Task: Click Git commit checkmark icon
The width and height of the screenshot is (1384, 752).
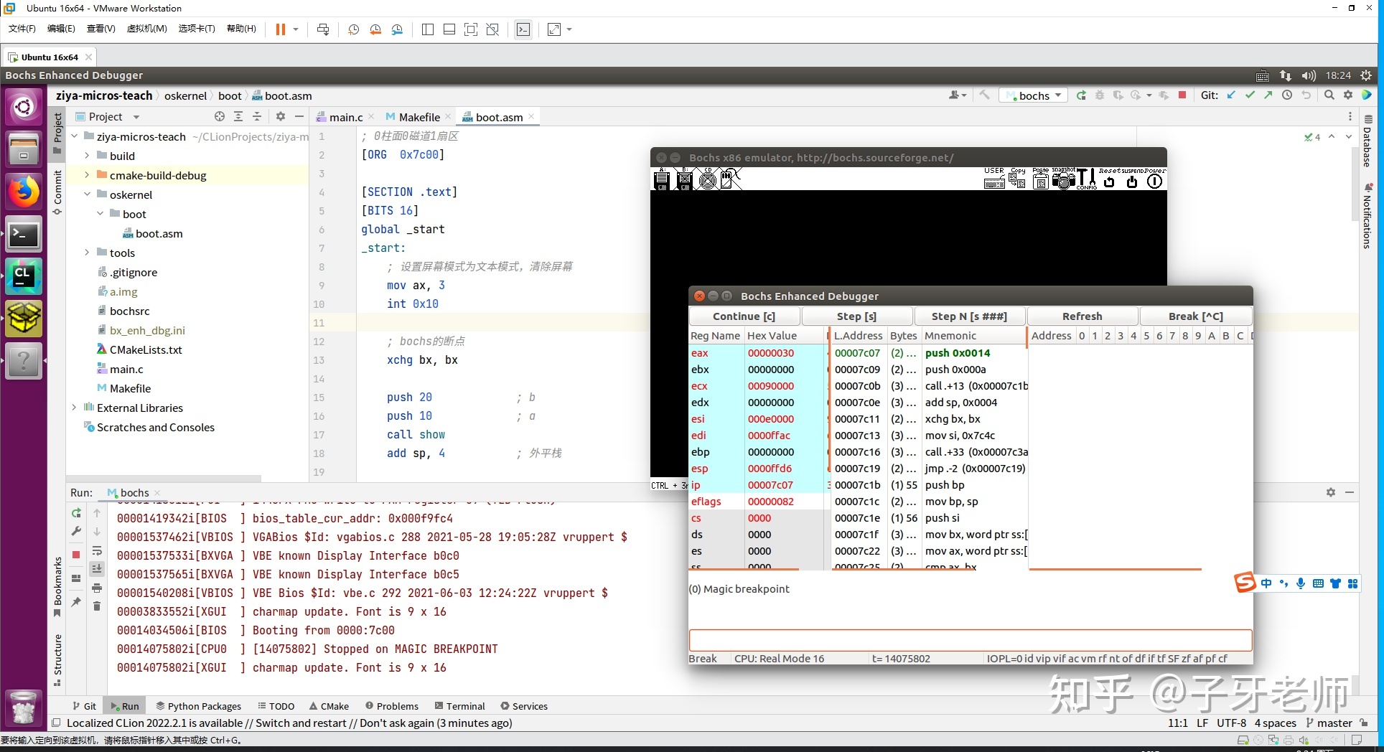Action: coord(1250,95)
